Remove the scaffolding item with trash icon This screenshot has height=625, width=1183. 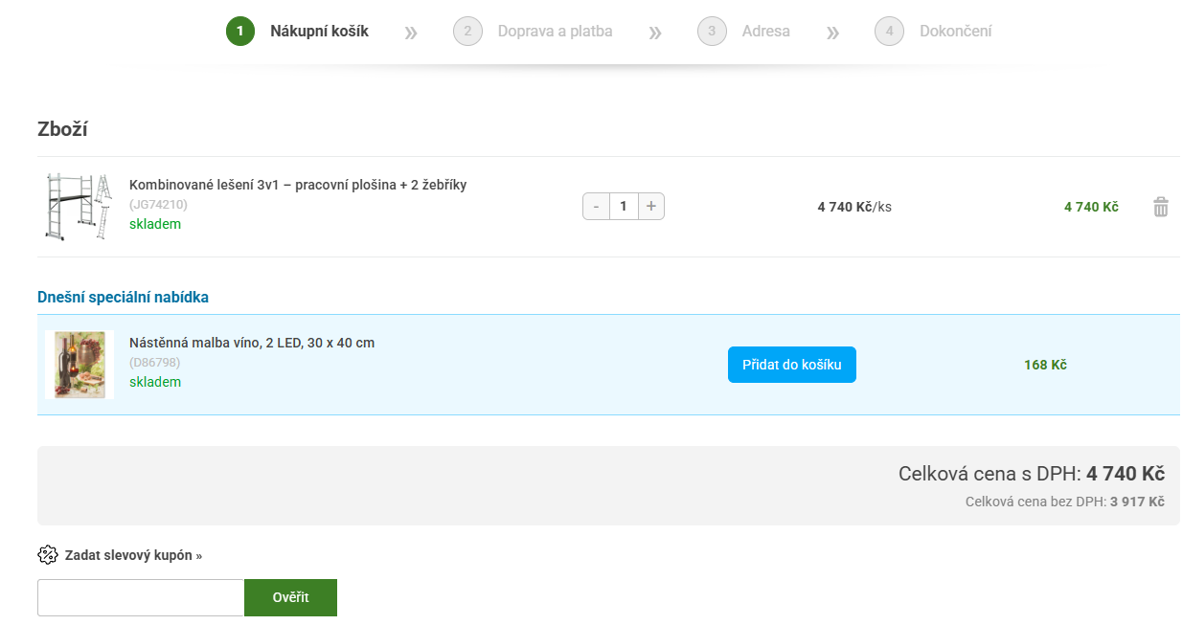(1160, 207)
